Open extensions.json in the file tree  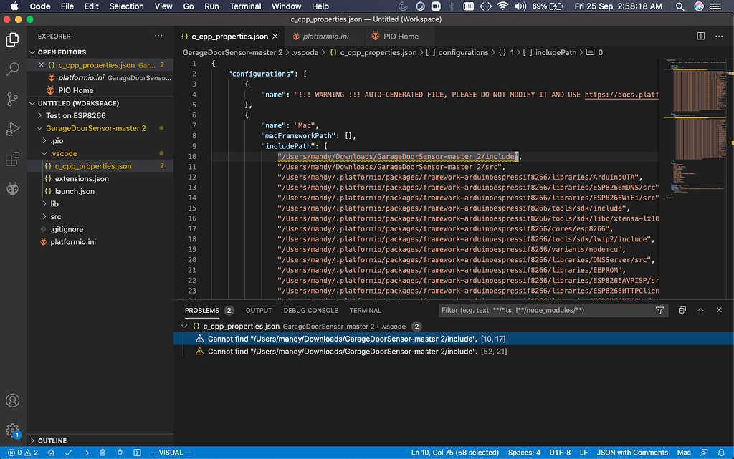82,178
